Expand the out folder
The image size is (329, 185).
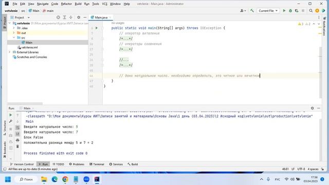tap(14, 33)
